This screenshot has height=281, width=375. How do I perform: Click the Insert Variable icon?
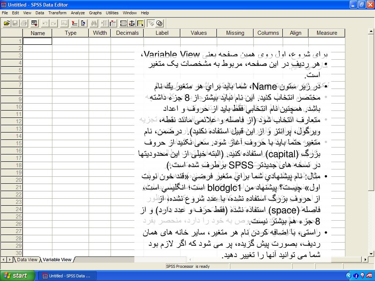pos(113,23)
